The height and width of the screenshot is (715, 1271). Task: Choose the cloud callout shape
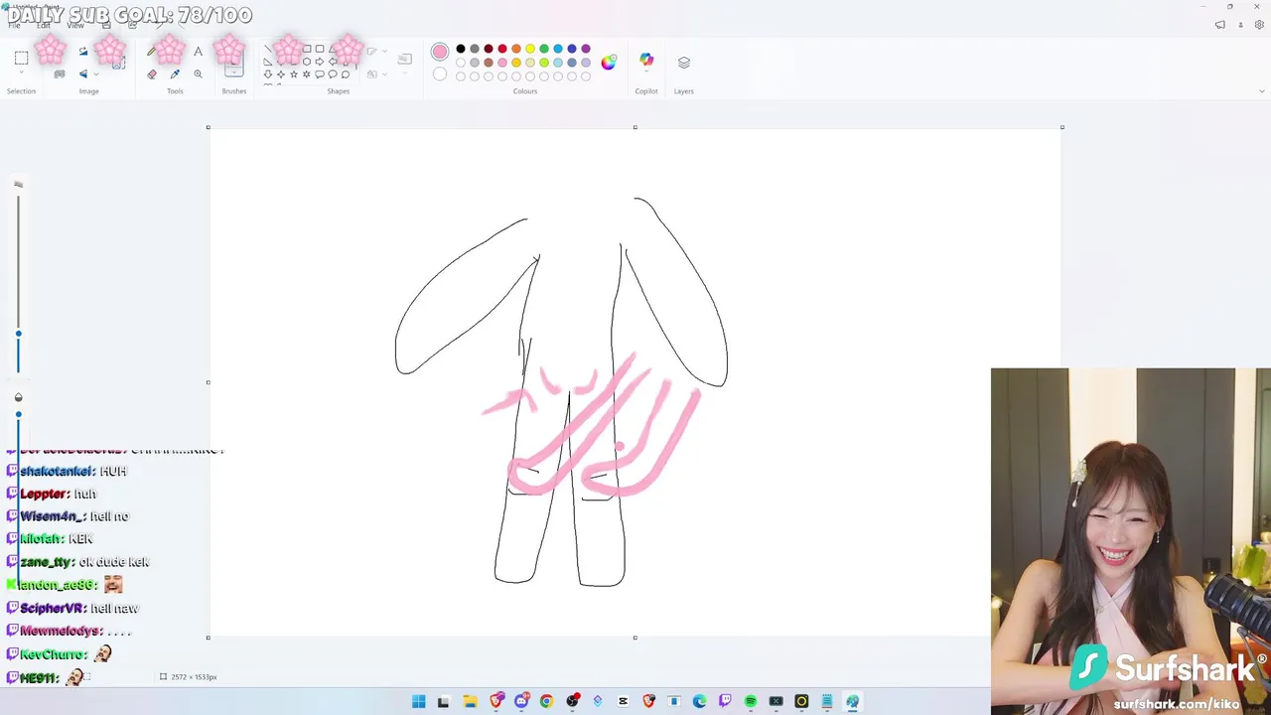click(346, 74)
